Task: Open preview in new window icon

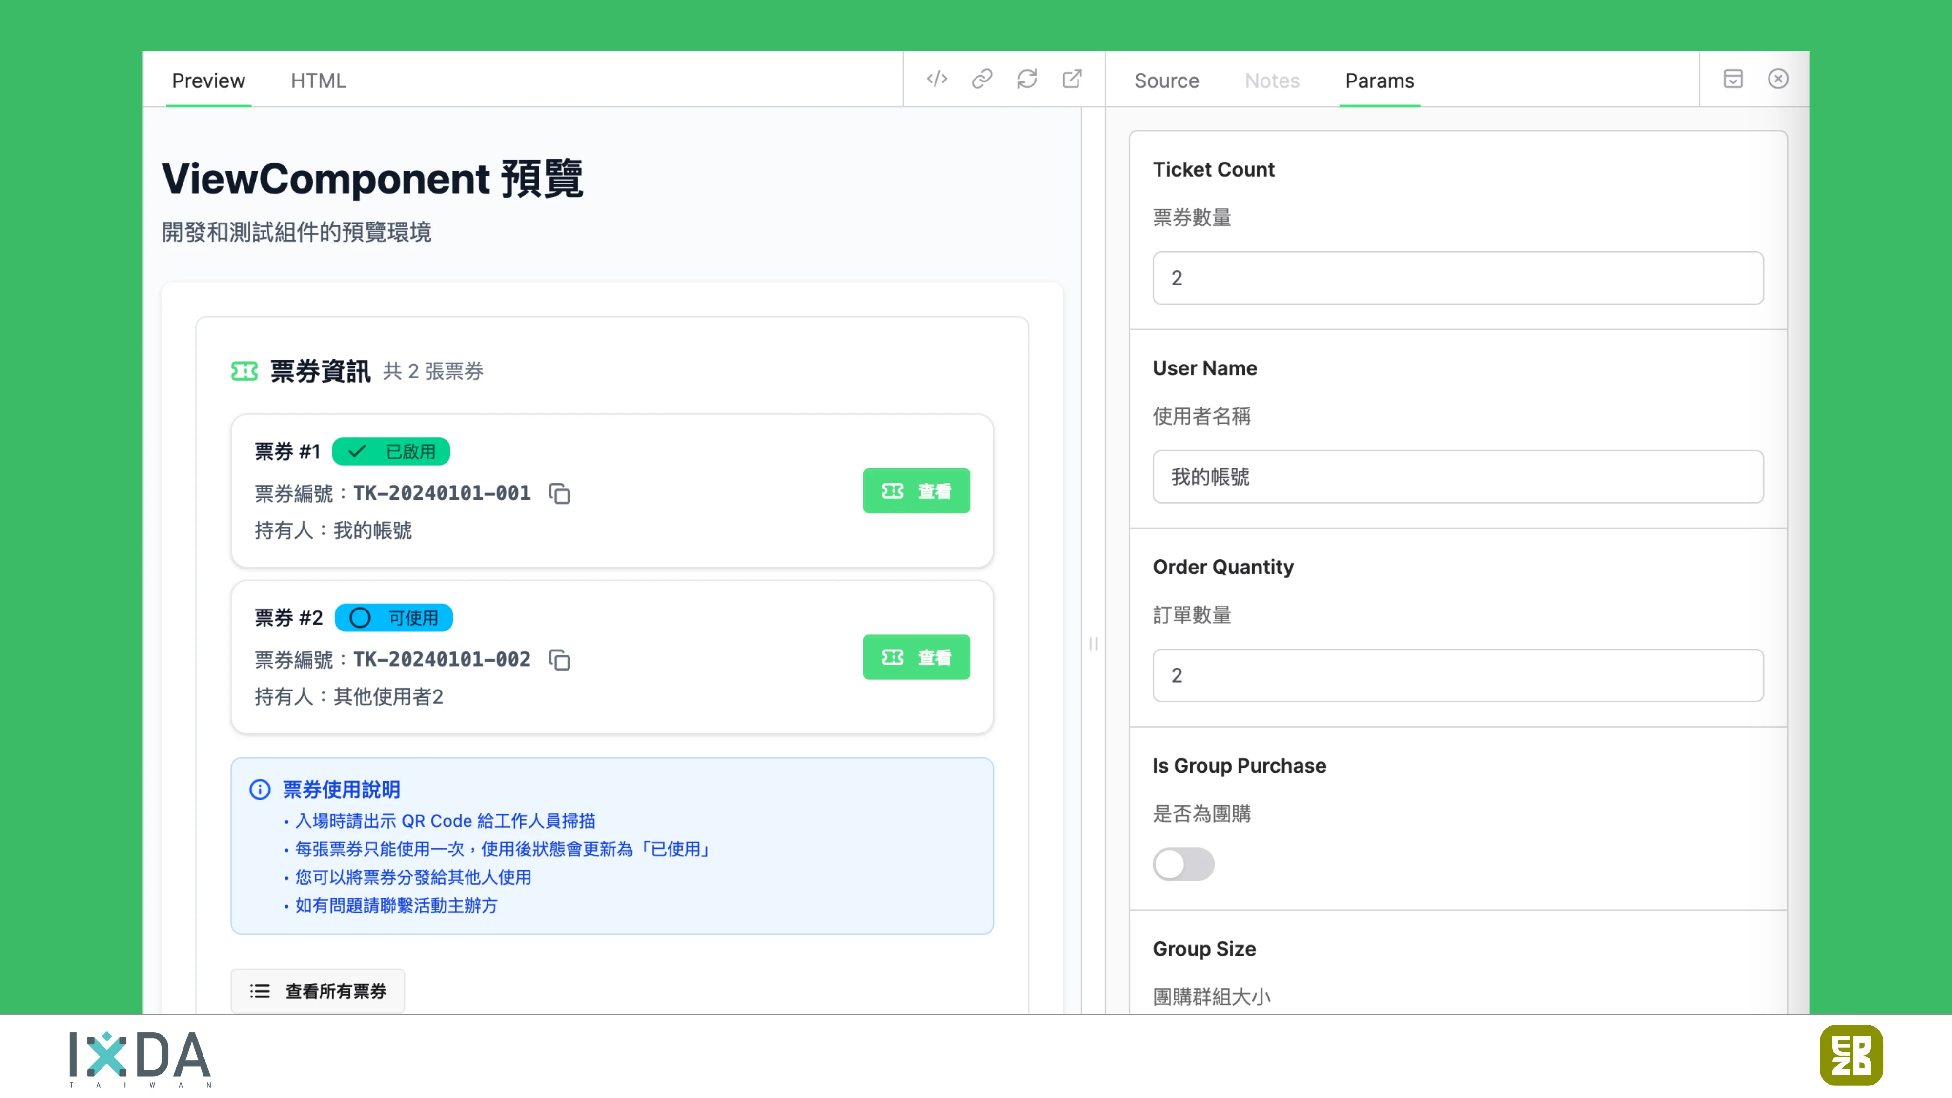Action: coord(1072,79)
